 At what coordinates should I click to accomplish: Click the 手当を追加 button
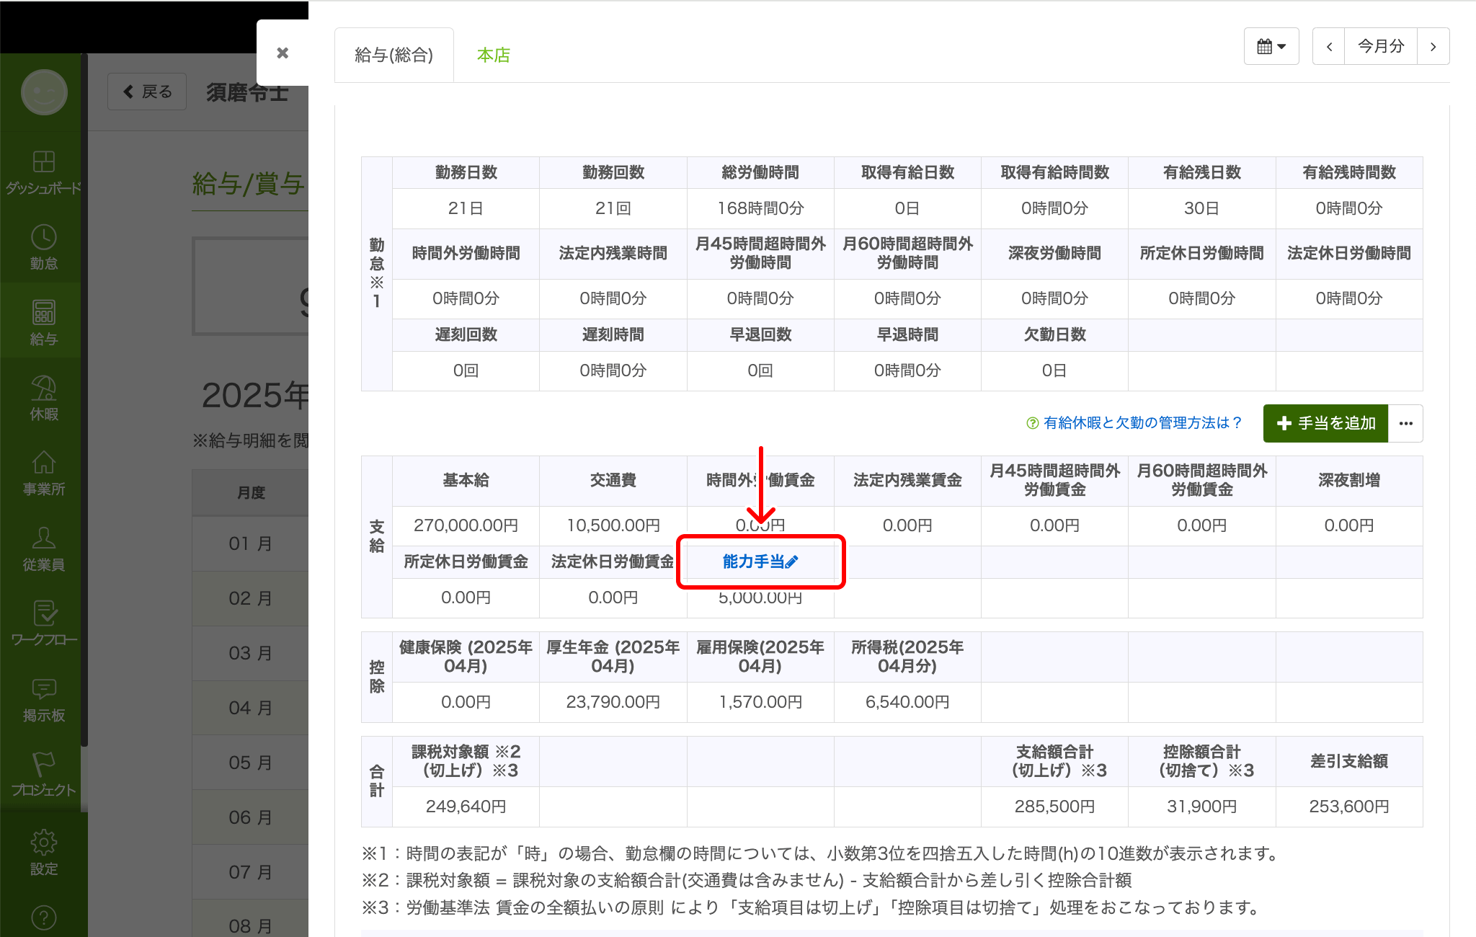click(1325, 423)
